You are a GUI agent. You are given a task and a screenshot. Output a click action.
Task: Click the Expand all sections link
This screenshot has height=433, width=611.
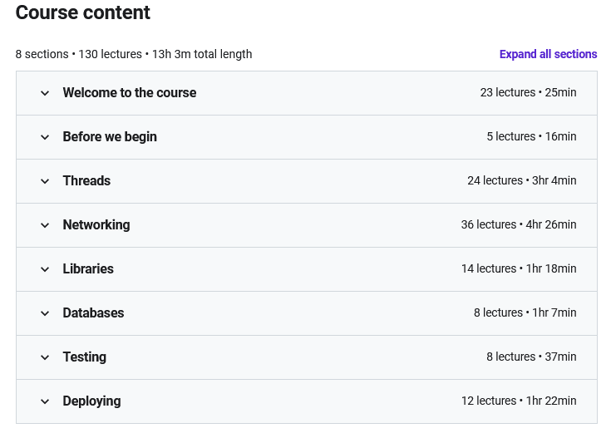(x=549, y=54)
